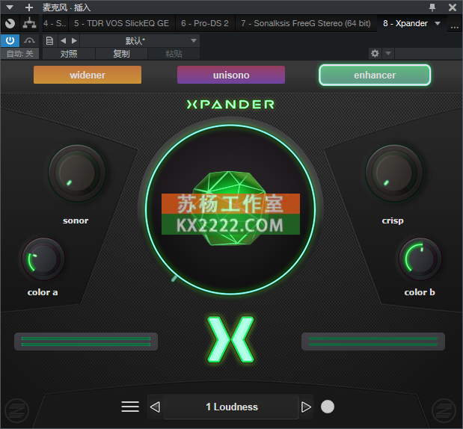Select the unisono mode
This screenshot has height=429, width=463.
coord(231,75)
